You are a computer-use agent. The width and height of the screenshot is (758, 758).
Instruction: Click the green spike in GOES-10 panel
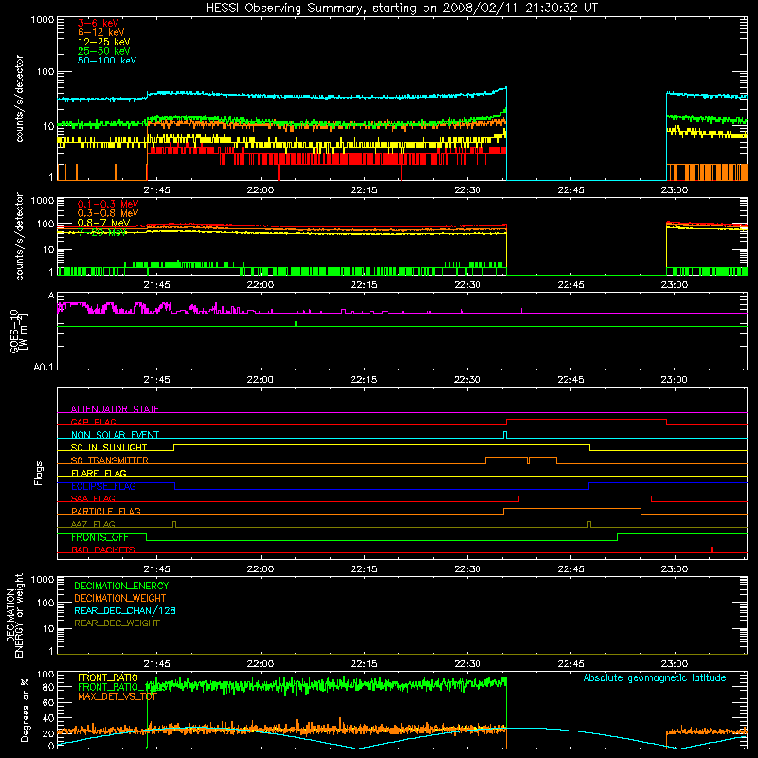296,323
